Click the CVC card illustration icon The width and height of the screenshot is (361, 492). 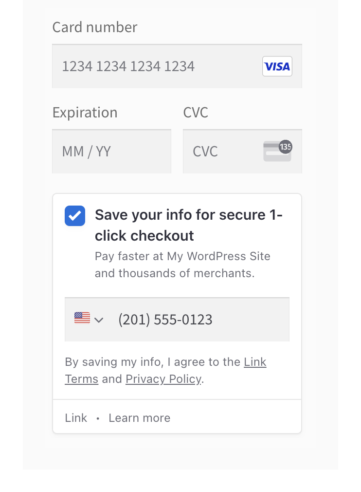pyautogui.click(x=276, y=153)
